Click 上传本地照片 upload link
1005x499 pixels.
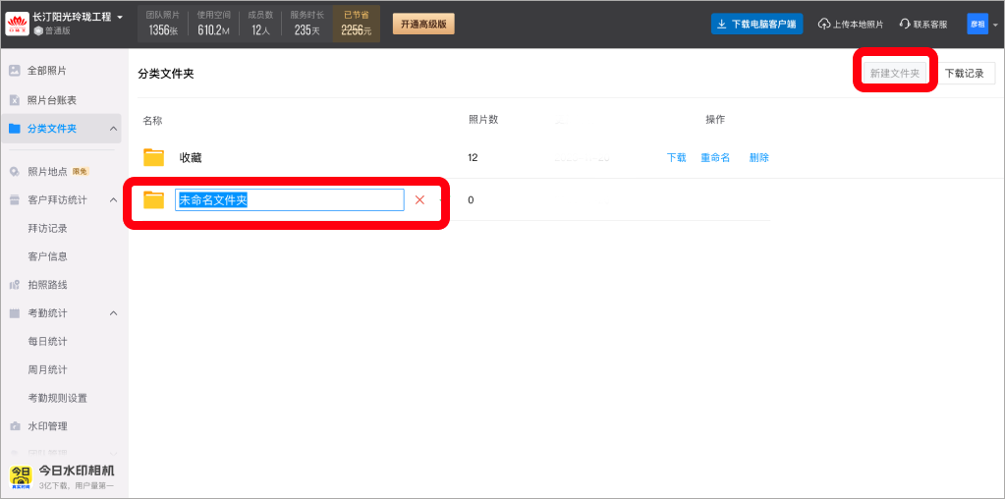pos(851,25)
